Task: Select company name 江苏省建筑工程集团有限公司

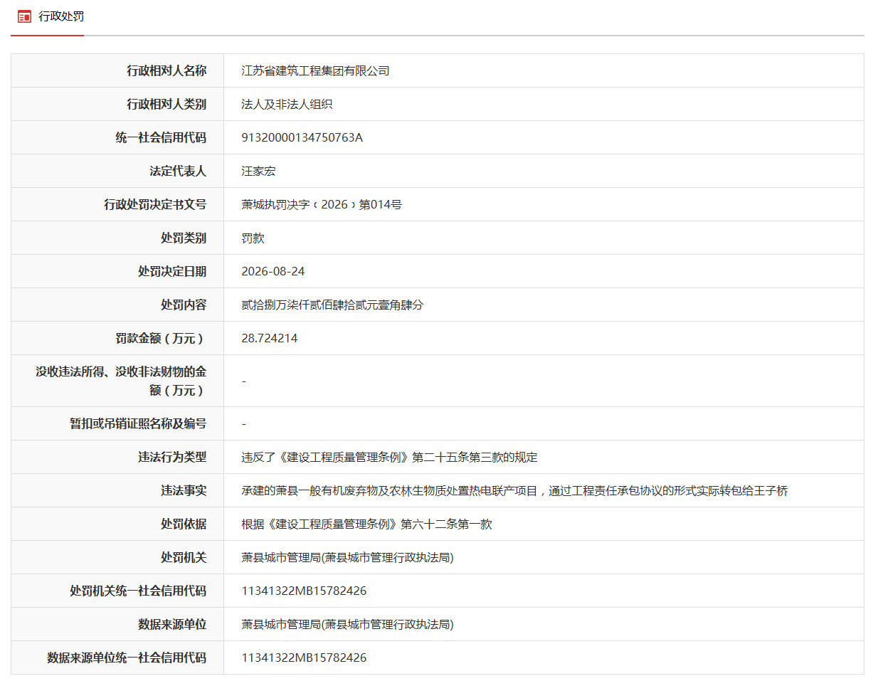Action: tap(316, 70)
